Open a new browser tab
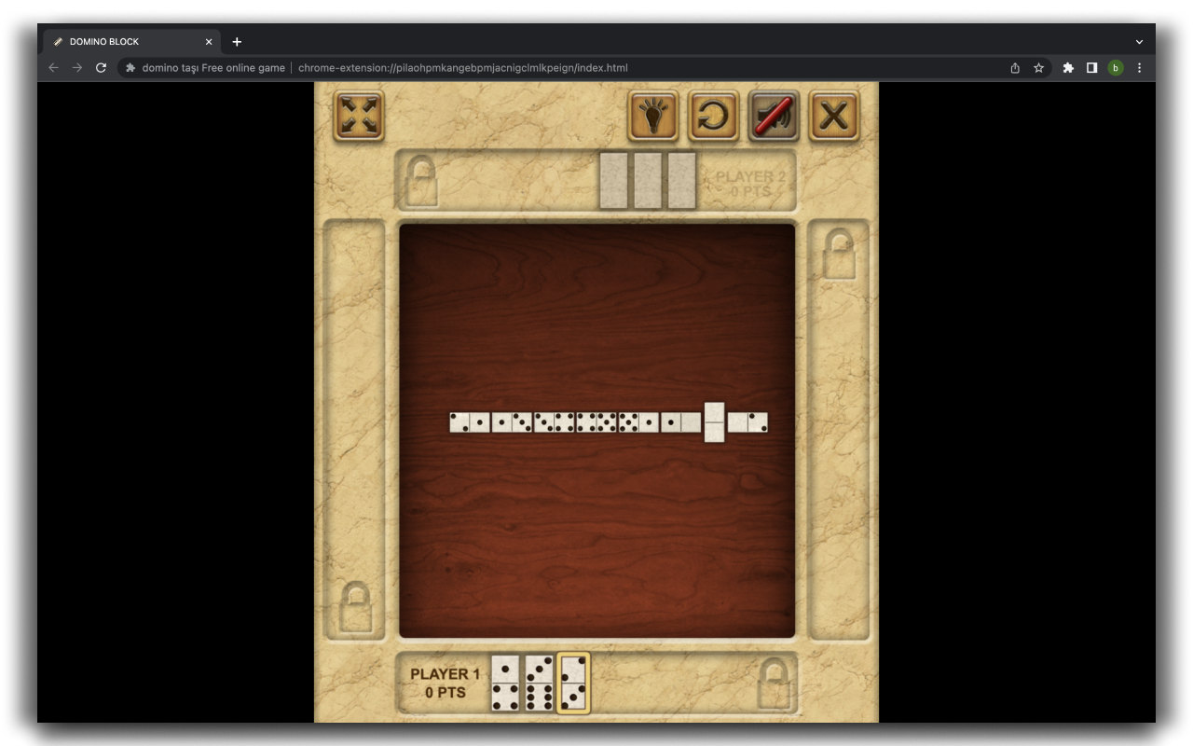 pyautogui.click(x=237, y=42)
